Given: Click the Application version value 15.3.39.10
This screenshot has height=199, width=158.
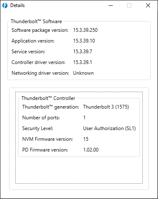Looking at the screenshot, I should click(84, 41).
